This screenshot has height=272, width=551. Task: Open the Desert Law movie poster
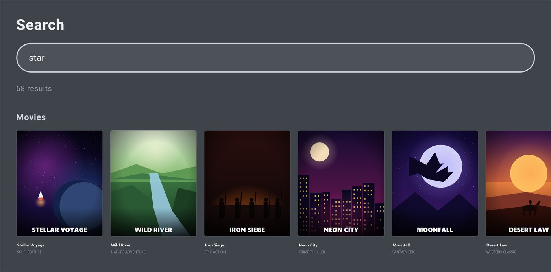click(x=518, y=183)
